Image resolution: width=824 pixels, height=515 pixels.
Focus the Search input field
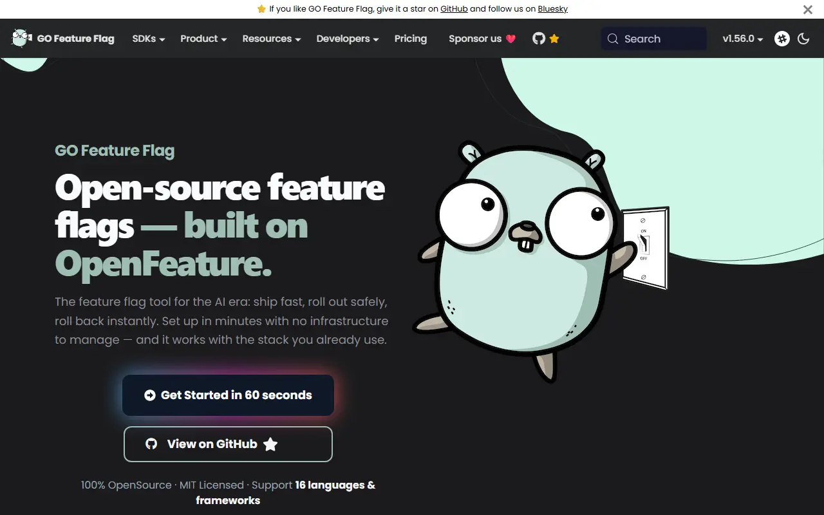click(653, 39)
